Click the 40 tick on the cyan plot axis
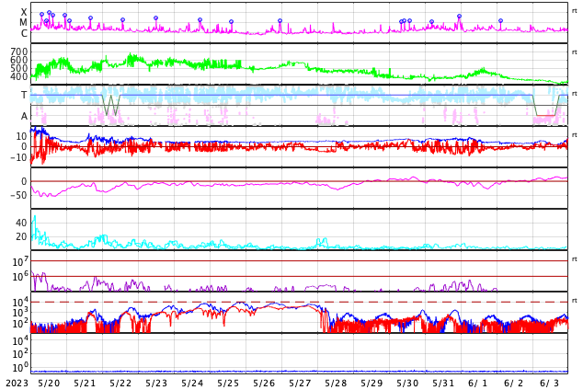This screenshot has height=390, width=583. coord(21,223)
